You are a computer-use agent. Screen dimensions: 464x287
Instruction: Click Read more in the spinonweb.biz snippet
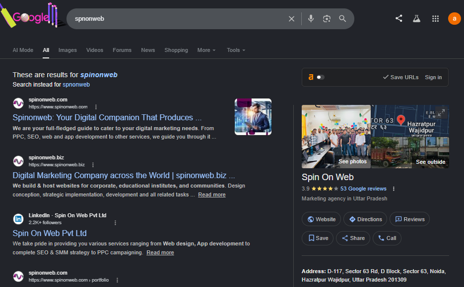tap(212, 194)
